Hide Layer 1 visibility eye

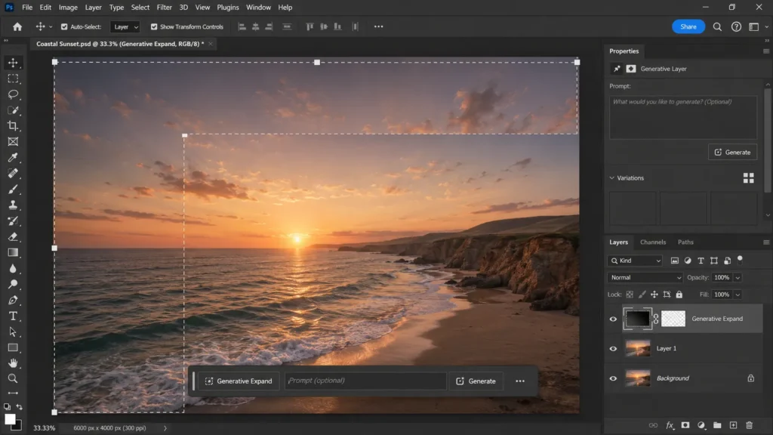pyautogui.click(x=613, y=349)
